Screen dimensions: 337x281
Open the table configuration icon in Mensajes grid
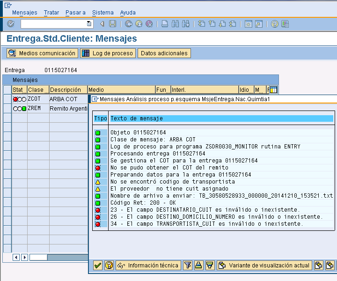[273, 89]
